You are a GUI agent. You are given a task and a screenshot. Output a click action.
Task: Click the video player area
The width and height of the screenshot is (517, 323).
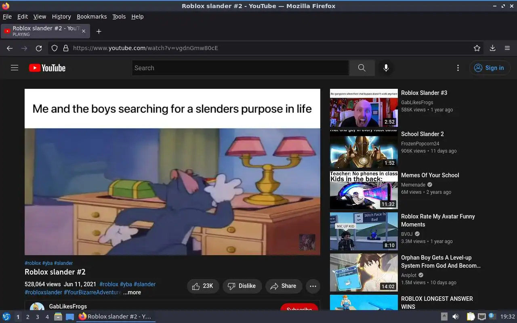pos(172,172)
